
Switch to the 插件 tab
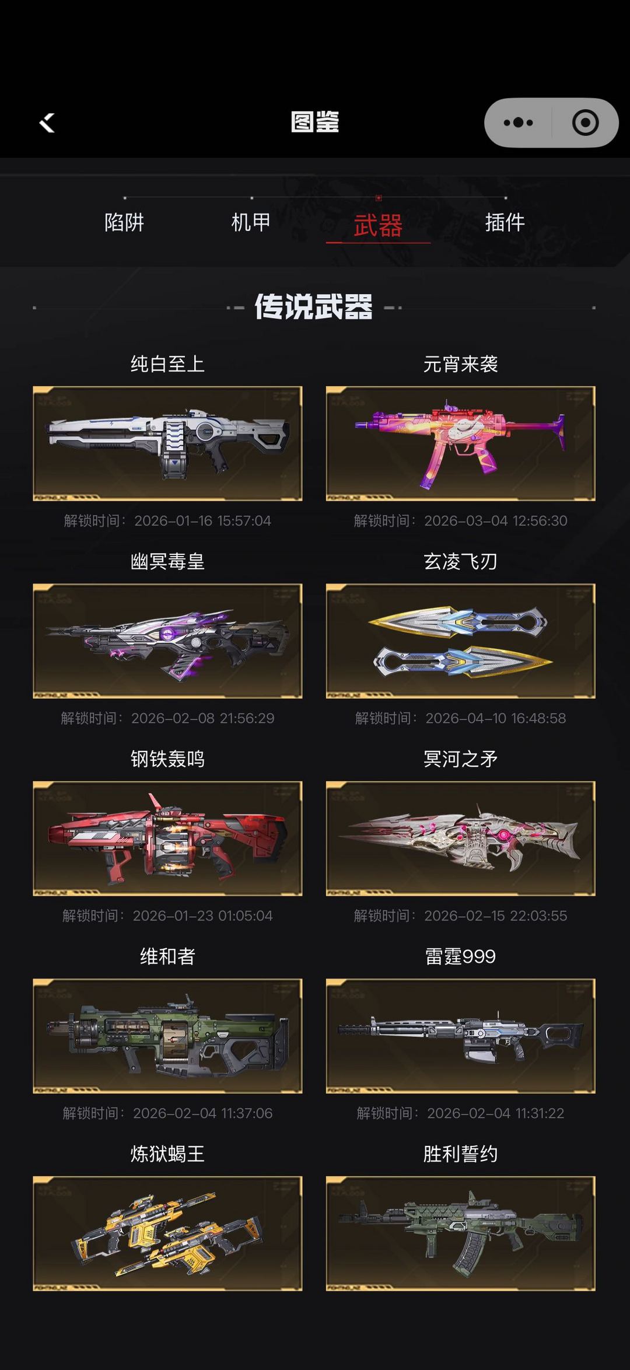[505, 222]
